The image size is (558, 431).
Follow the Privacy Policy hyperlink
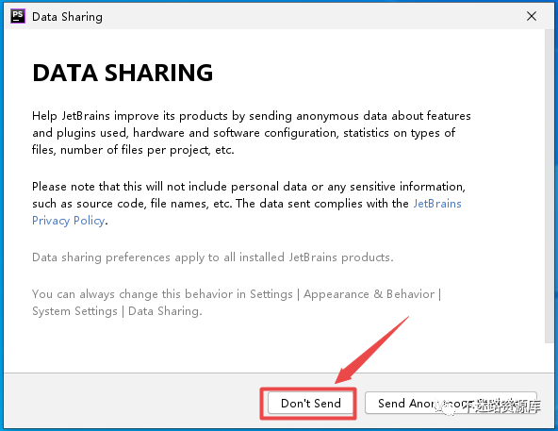tap(69, 221)
